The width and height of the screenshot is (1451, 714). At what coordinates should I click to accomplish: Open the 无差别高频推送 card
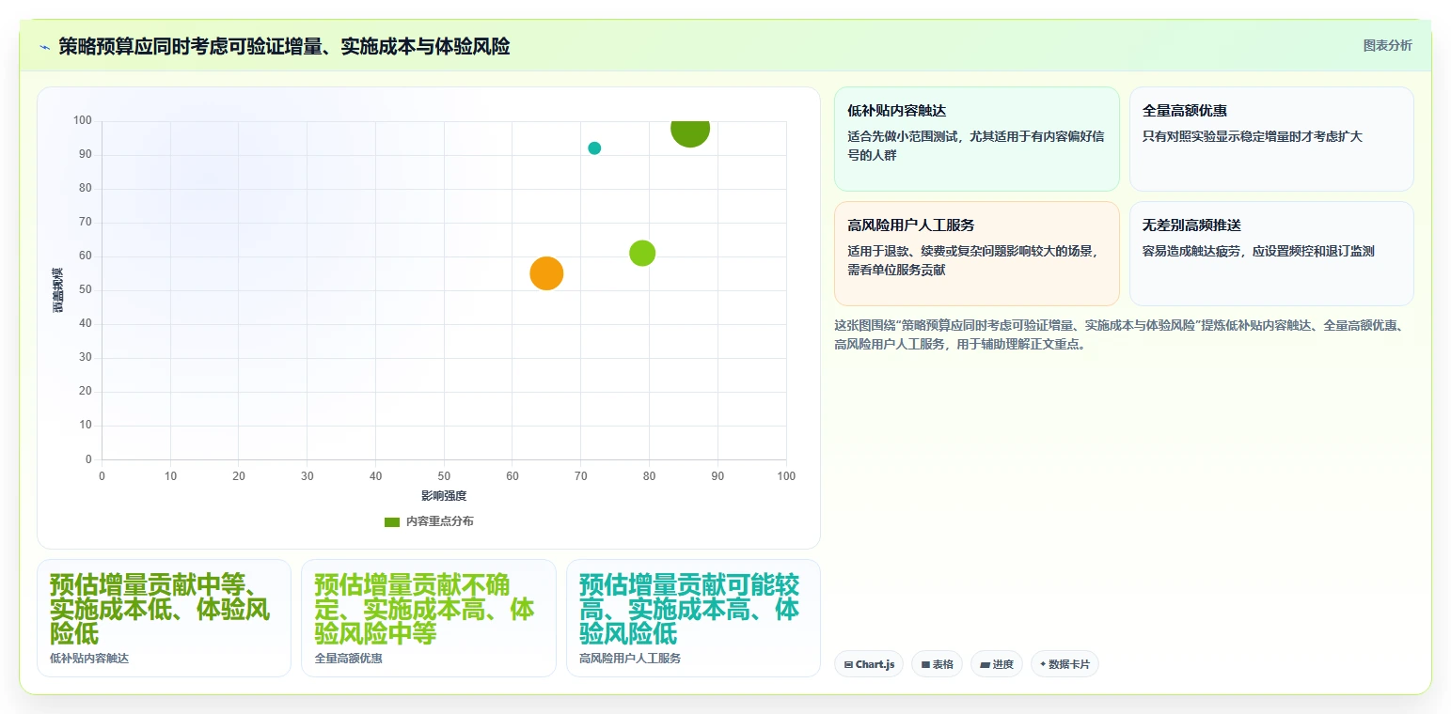(x=1271, y=254)
